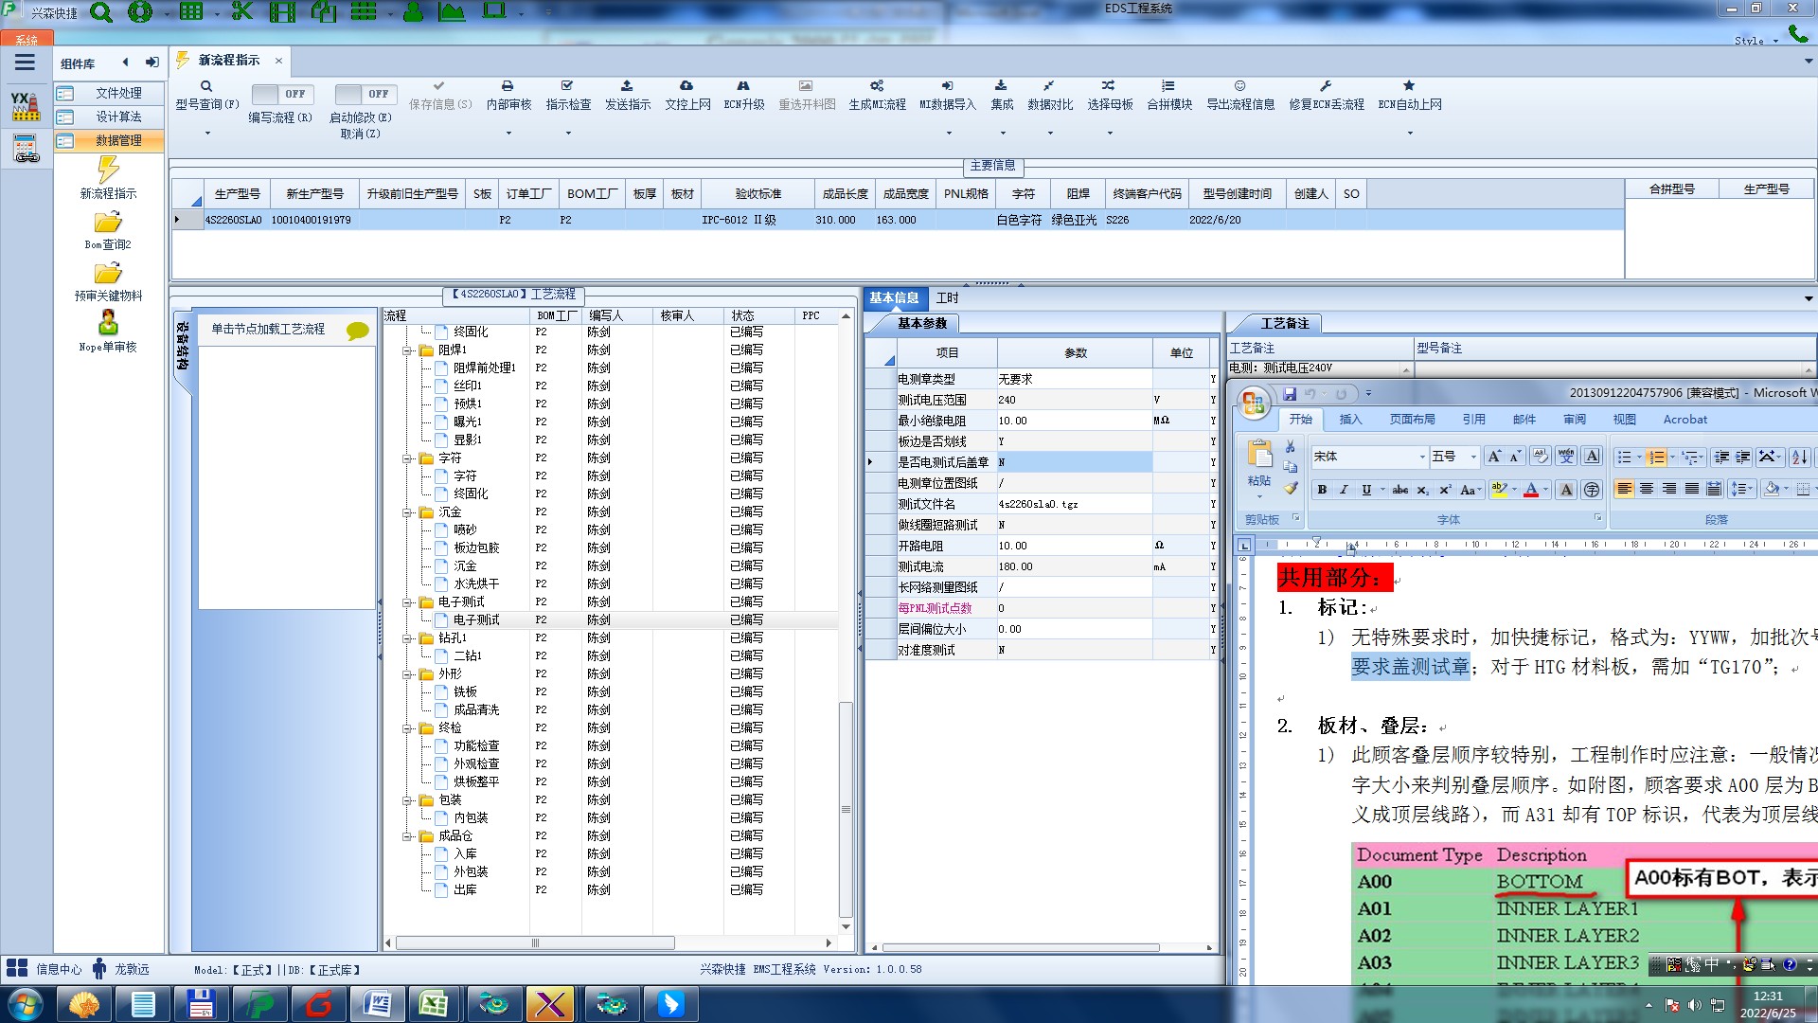Click the 系统 menu tab
This screenshot has height=1023, width=1818.
27,40
